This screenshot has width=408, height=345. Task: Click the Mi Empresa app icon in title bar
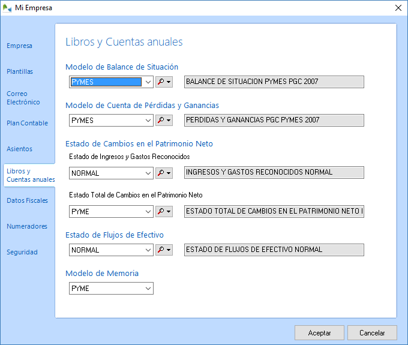click(7, 8)
